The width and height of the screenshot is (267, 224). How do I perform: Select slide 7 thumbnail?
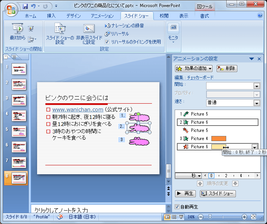click(x=19, y=163)
